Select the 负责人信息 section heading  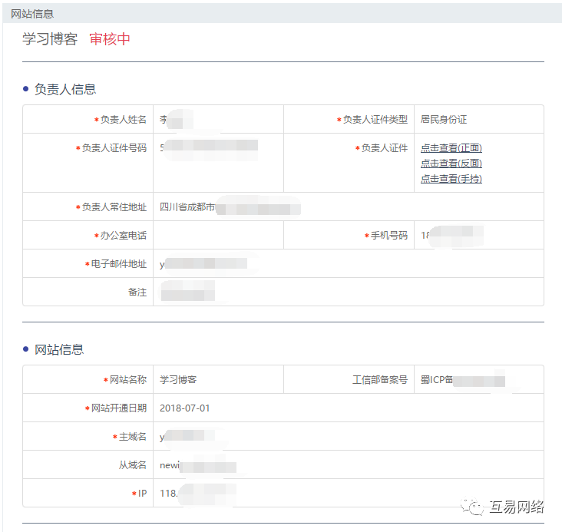coord(65,89)
